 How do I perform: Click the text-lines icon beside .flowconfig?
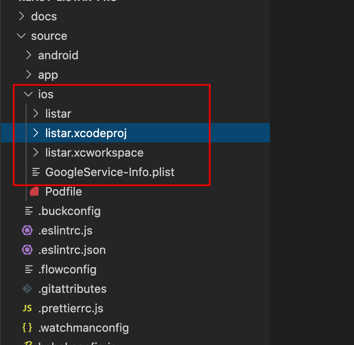tap(29, 269)
